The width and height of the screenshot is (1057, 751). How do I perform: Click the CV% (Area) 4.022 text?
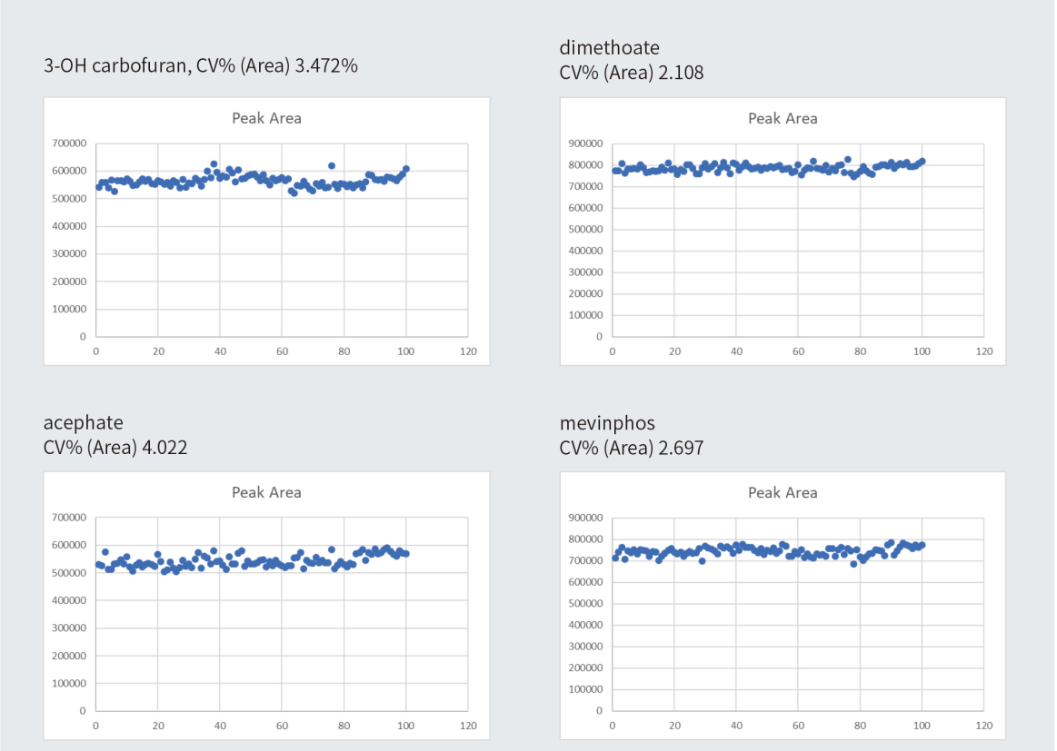[x=115, y=447]
